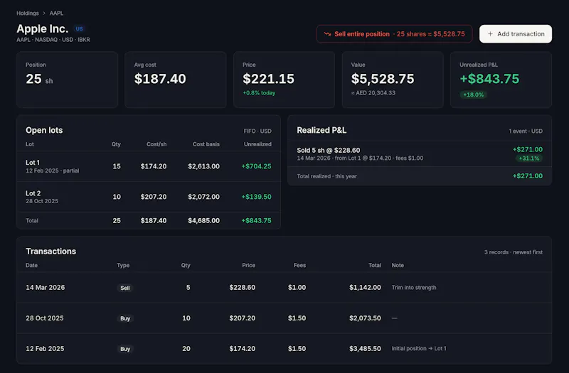Click the $2,073.50 transaction total
Image resolution: width=569 pixels, height=373 pixels.
point(365,318)
